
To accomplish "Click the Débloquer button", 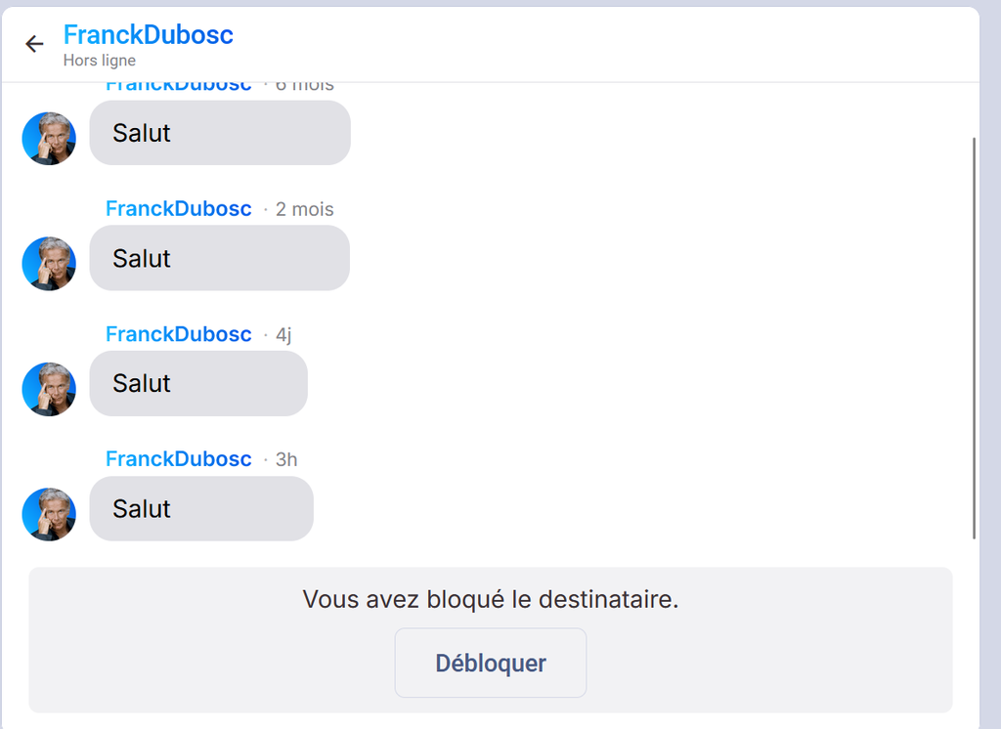I will [491, 663].
